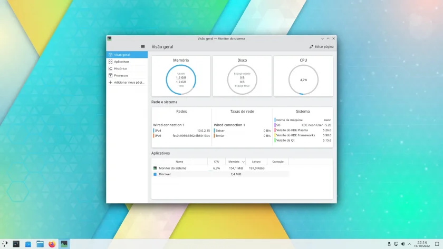Select the Discover application row

(x=220, y=174)
